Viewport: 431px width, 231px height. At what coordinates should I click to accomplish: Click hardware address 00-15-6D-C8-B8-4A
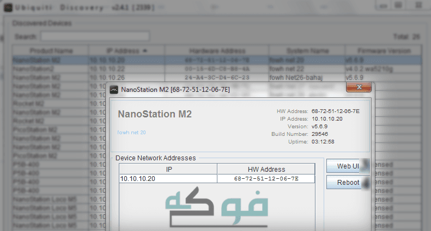[x=217, y=69]
